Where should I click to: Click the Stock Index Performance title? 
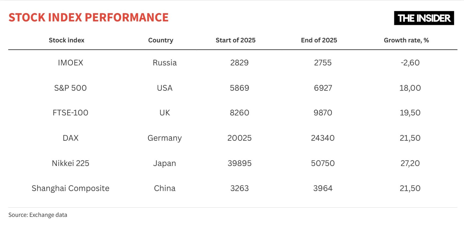88,18
